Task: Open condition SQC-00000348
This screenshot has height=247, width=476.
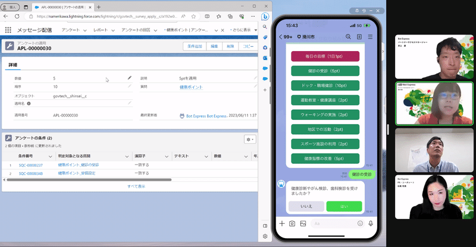Action: (x=31, y=173)
